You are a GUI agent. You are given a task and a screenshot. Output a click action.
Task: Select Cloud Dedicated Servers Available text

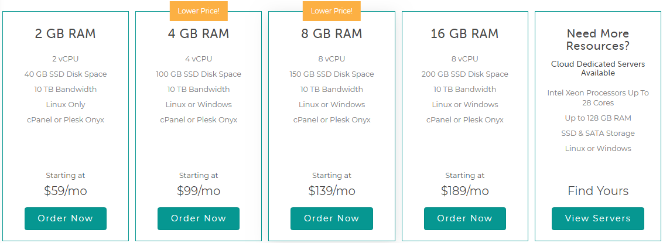click(x=598, y=69)
